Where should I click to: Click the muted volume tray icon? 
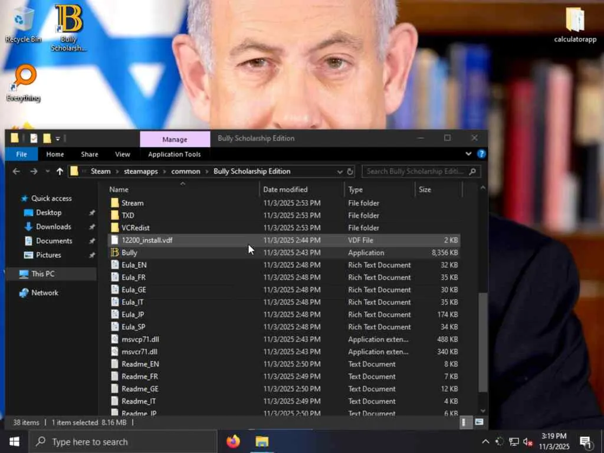coord(528,442)
